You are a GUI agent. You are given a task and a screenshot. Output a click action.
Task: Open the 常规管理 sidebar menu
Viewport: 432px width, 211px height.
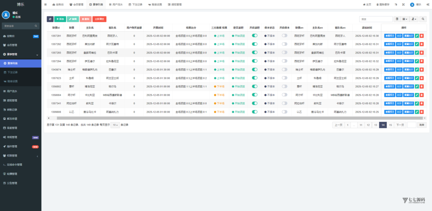[21, 137]
